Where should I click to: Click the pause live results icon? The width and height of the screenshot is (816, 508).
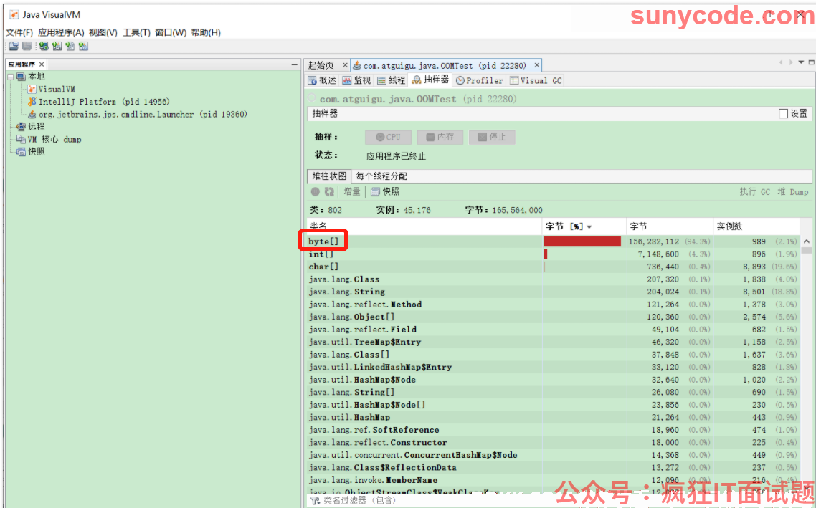(x=316, y=192)
